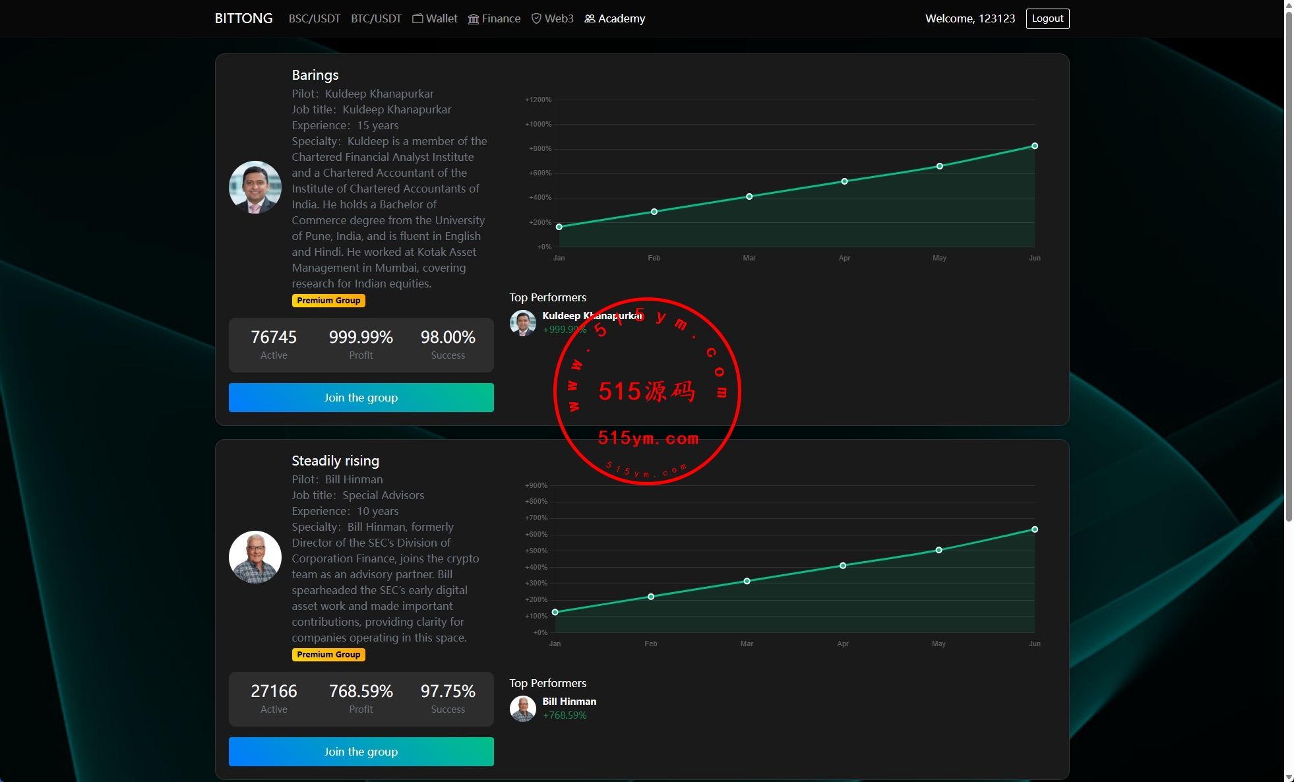Click the Mar data point on Barings chart
This screenshot has height=782, width=1294.
tap(749, 196)
